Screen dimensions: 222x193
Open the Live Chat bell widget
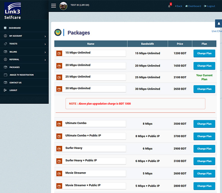click(219, 24)
